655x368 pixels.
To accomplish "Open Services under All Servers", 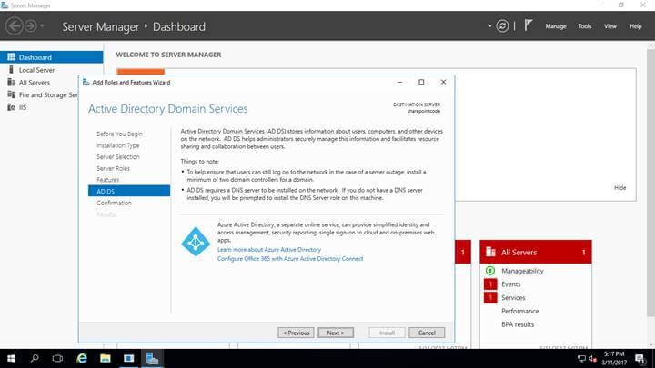I will (x=513, y=297).
